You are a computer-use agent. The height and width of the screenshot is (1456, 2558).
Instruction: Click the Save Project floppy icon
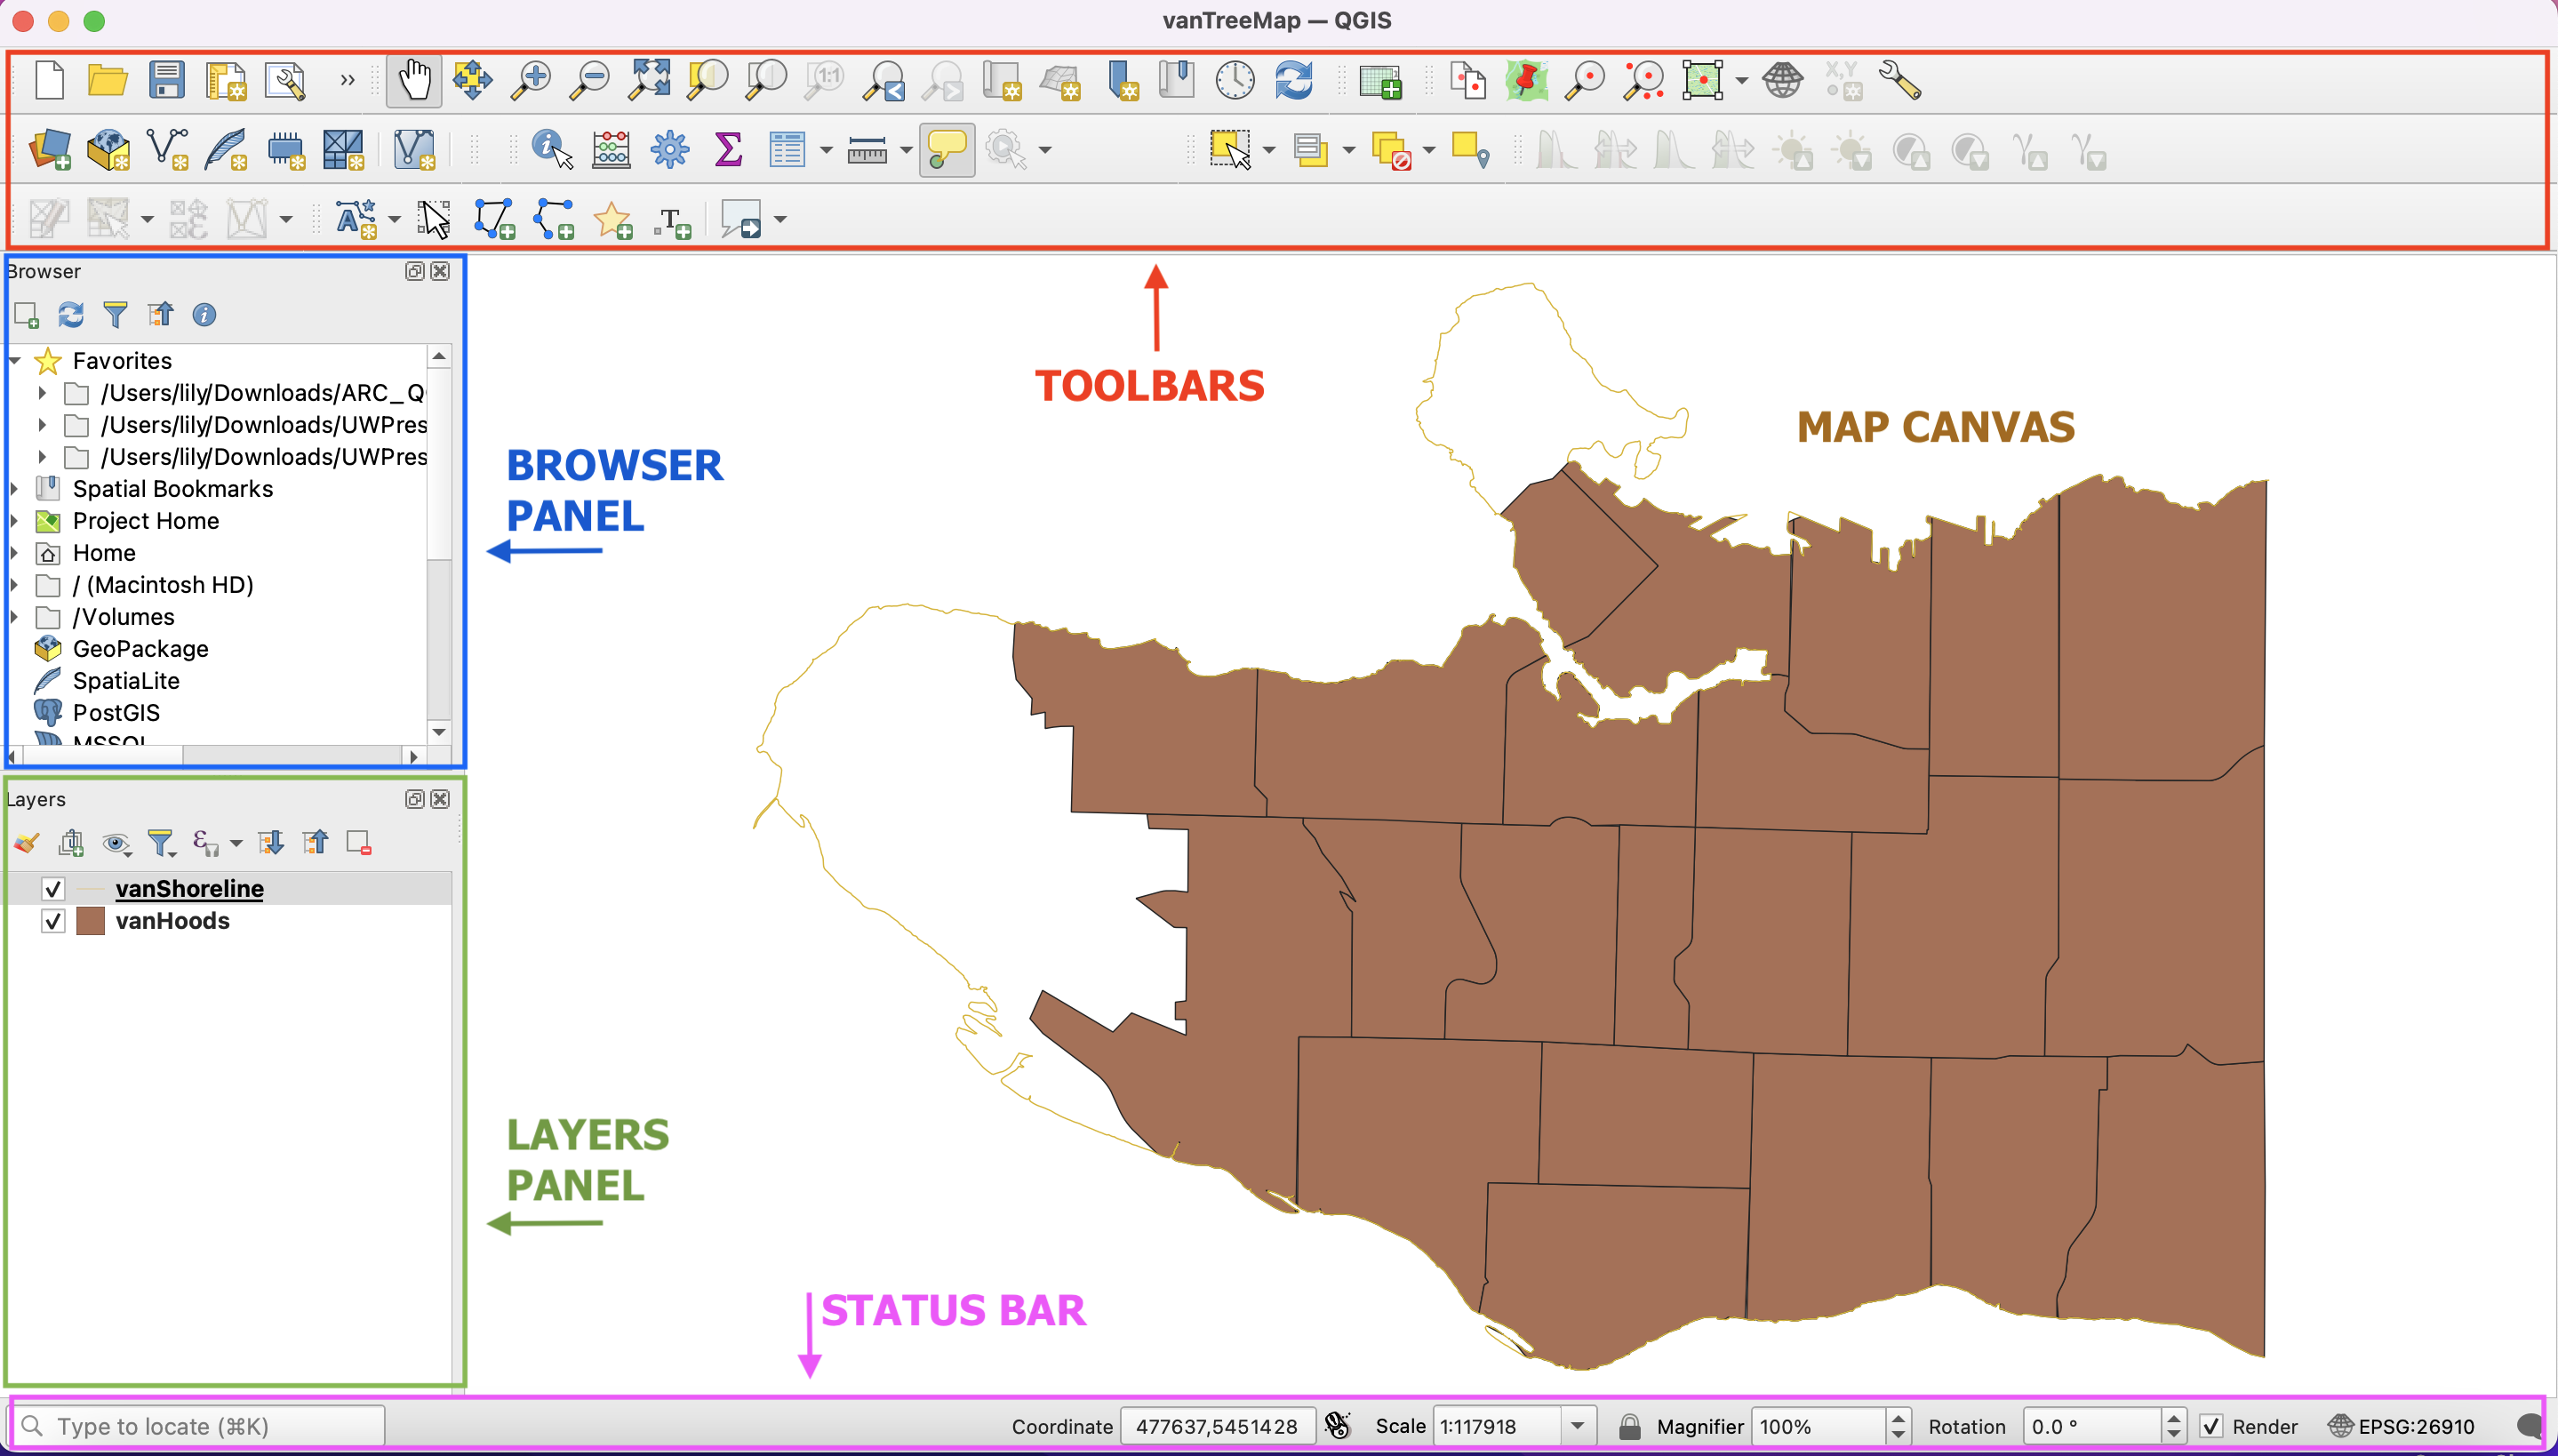coord(166,80)
